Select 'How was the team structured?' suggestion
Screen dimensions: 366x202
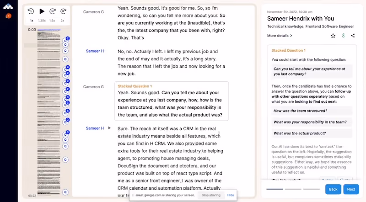[312, 111]
